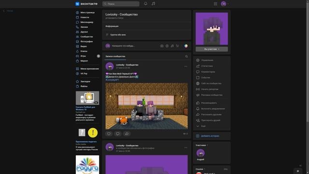Screen dimensions: 309x174
Task: Focus the header search field
Action: click(121, 4)
